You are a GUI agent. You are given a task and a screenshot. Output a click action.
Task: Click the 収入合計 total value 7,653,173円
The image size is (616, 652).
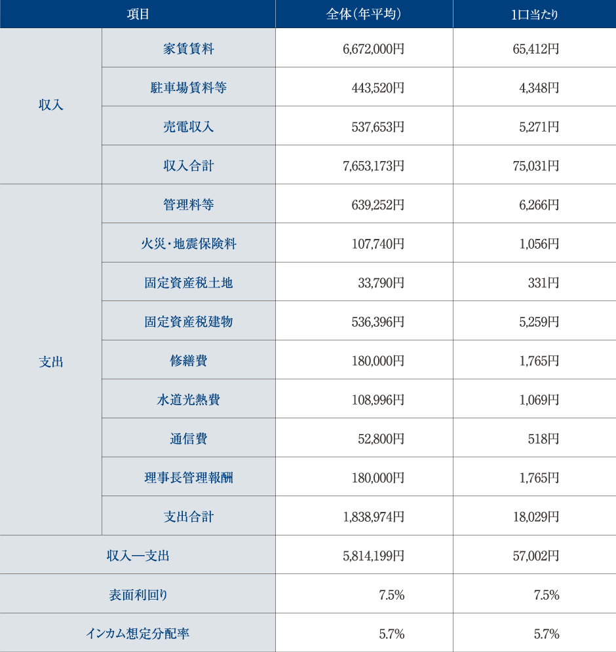(x=373, y=166)
